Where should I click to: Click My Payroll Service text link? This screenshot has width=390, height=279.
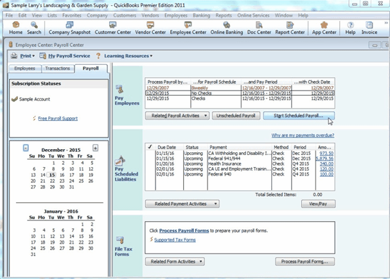pyautogui.click(x=69, y=56)
